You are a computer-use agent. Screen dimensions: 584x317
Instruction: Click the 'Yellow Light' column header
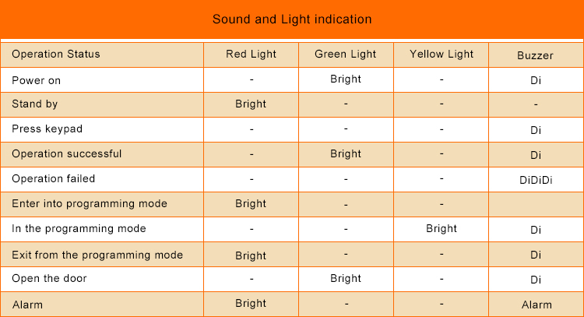(x=442, y=55)
